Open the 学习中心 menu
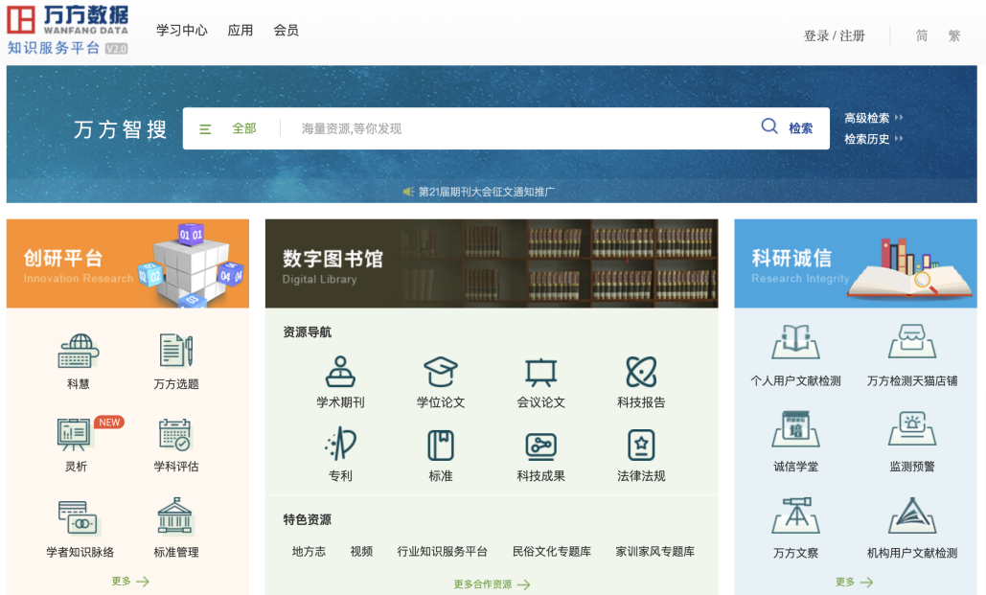The width and height of the screenshot is (986, 595). 182,31
